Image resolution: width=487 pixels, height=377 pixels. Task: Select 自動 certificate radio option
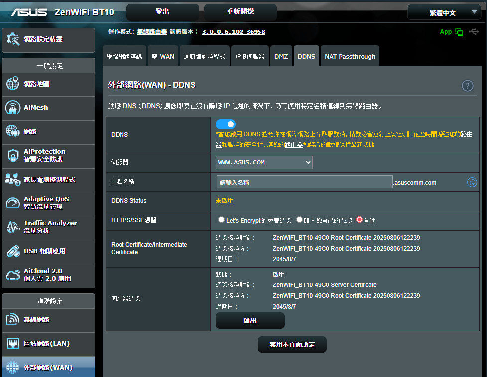(359, 220)
